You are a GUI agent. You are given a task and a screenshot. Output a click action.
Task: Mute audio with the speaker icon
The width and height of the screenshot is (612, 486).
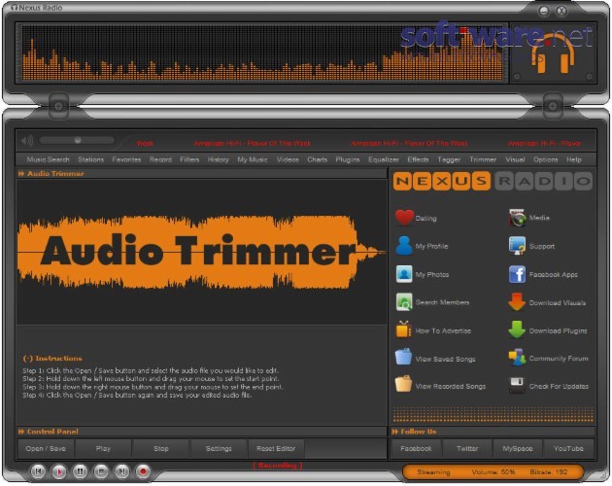27,141
